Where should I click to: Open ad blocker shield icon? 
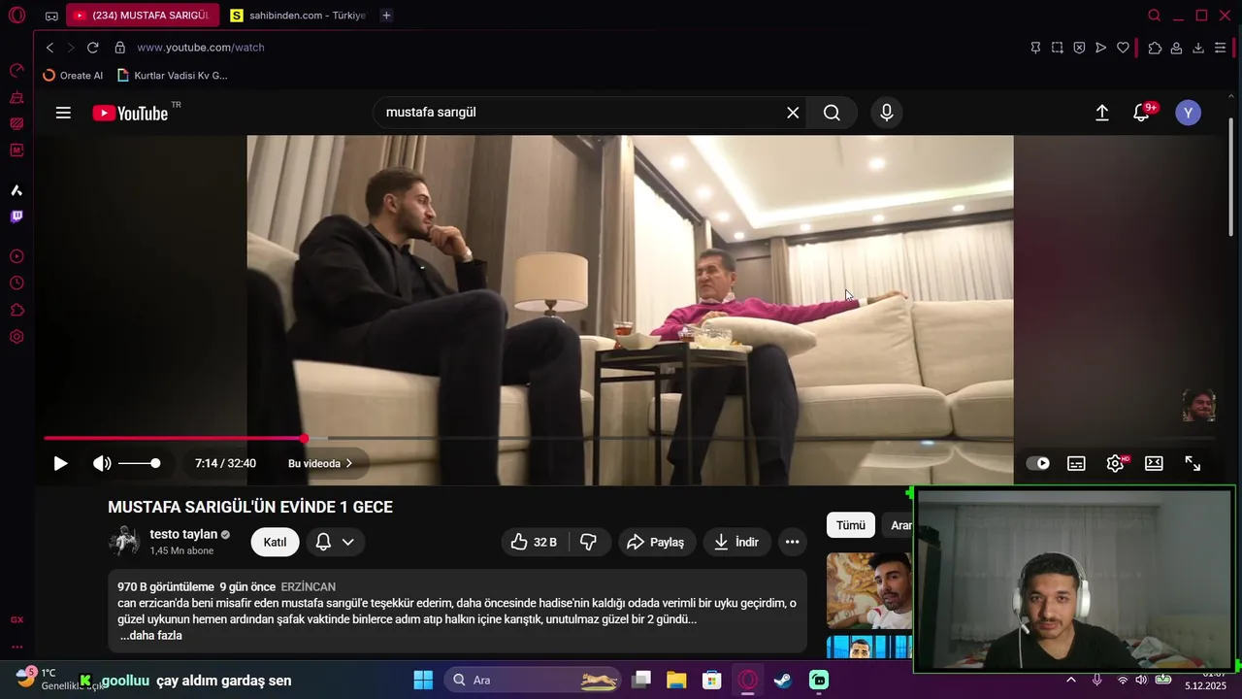click(1079, 48)
